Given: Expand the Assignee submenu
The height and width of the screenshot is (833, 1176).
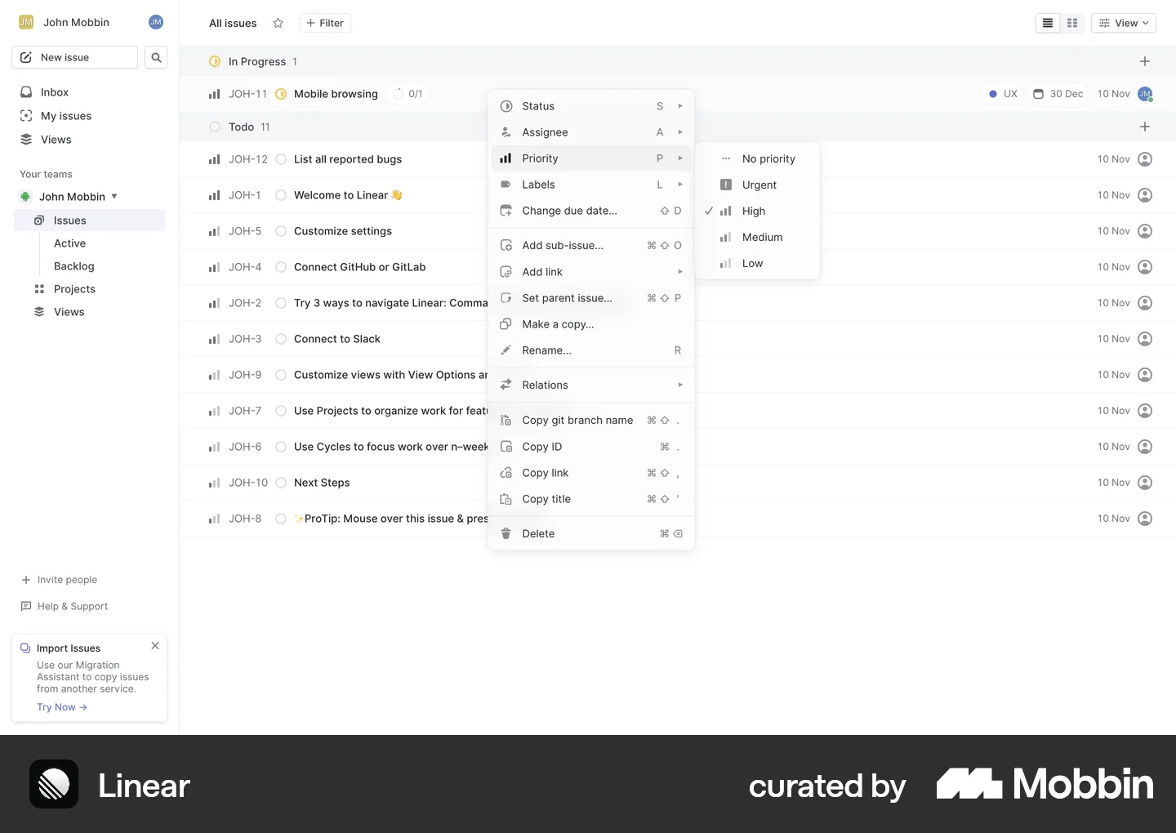Looking at the screenshot, I should pyautogui.click(x=591, y=132).
